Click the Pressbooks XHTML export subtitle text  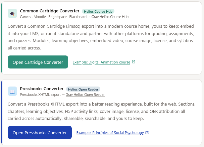[40, 95]
